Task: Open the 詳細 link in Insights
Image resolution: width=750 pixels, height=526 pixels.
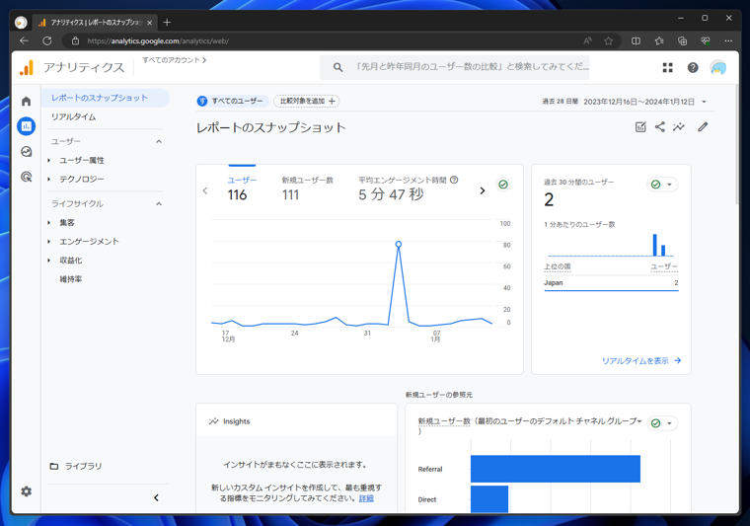Action: (x=366, y=498)
